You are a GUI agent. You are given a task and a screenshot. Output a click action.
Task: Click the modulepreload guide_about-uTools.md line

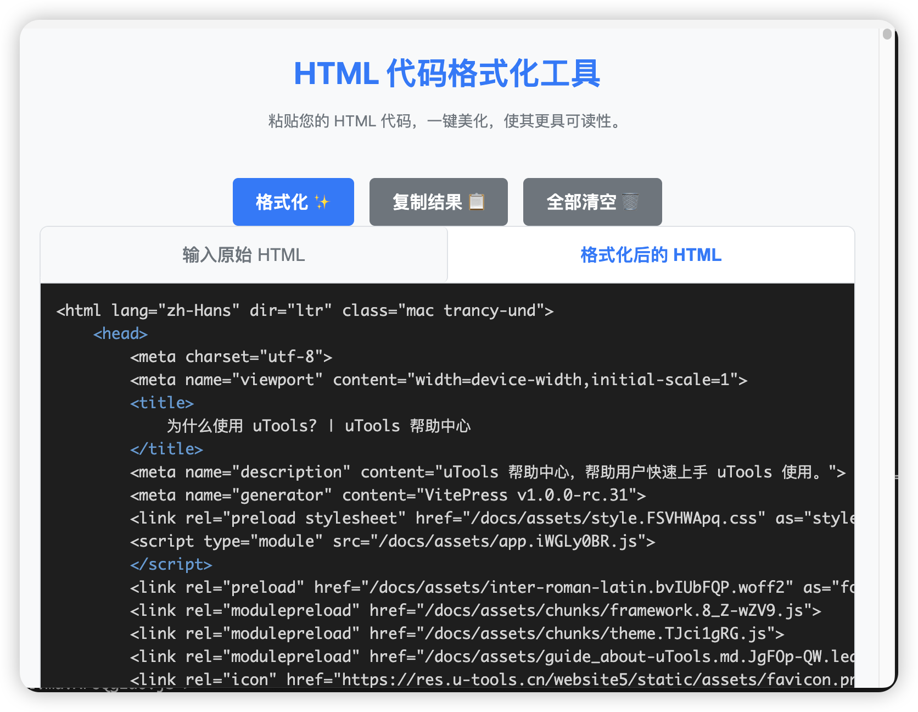point(492,657)
